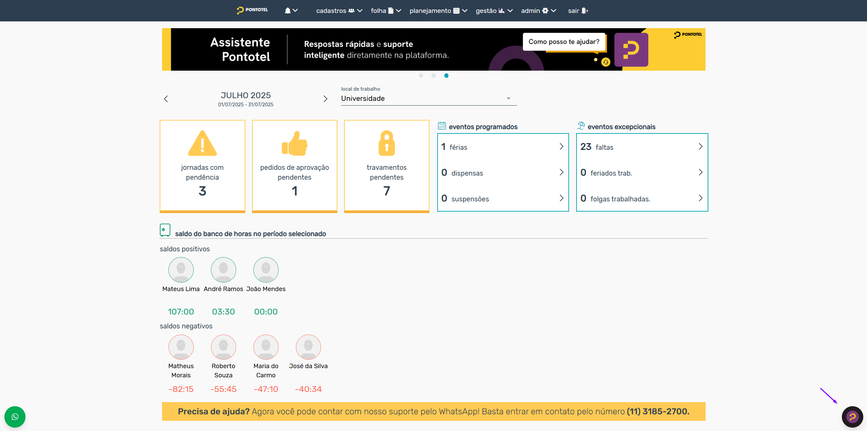
Task: Select the first carousel dot
Action: coord(421,75)
